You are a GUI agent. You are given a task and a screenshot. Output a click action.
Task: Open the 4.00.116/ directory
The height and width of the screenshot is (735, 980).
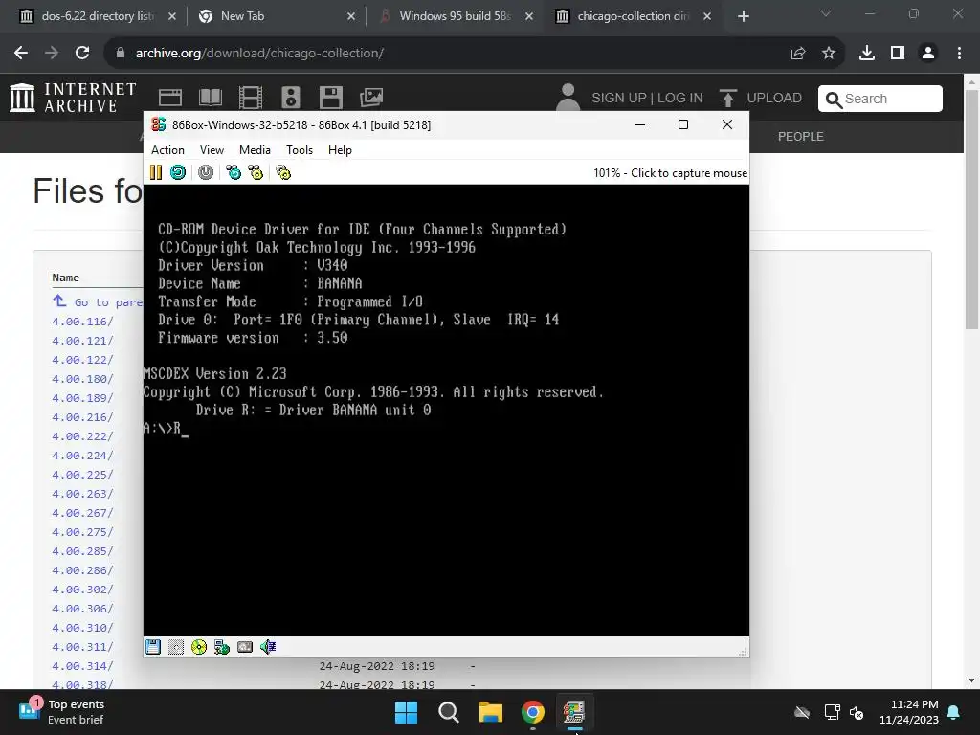coord(82,322)
